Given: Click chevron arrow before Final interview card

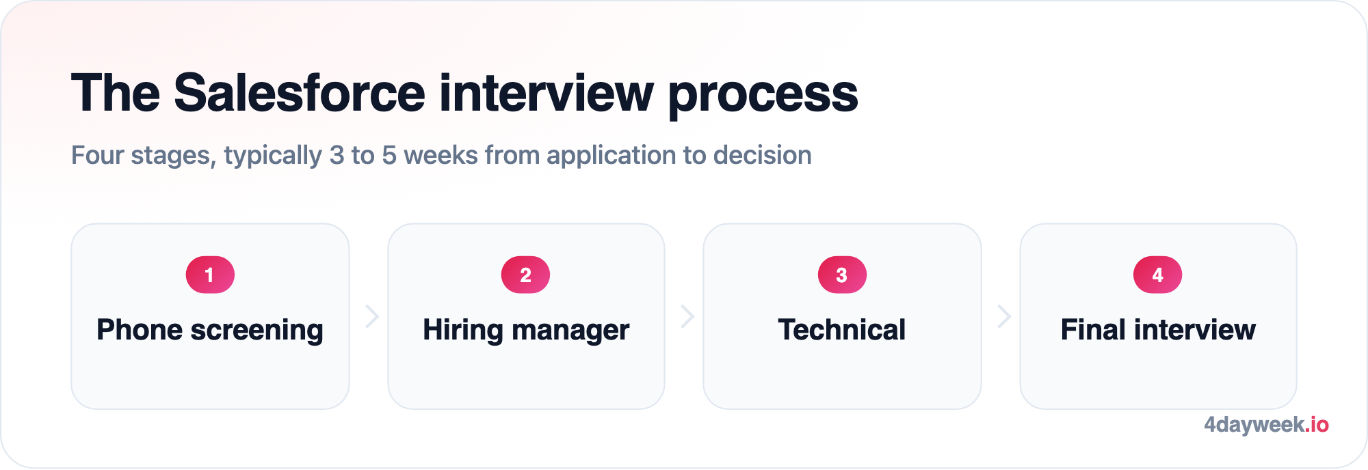Looking at the screenshot, I should (1004, 316).
